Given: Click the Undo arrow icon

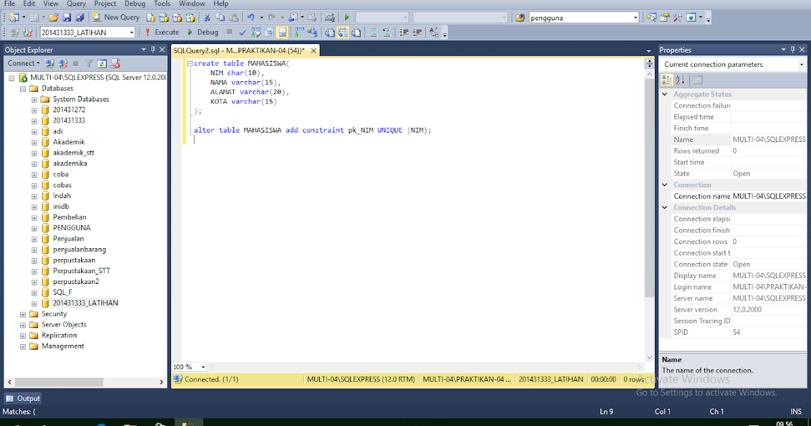Looking at the screenshot, I should click(x=251, y=17).
